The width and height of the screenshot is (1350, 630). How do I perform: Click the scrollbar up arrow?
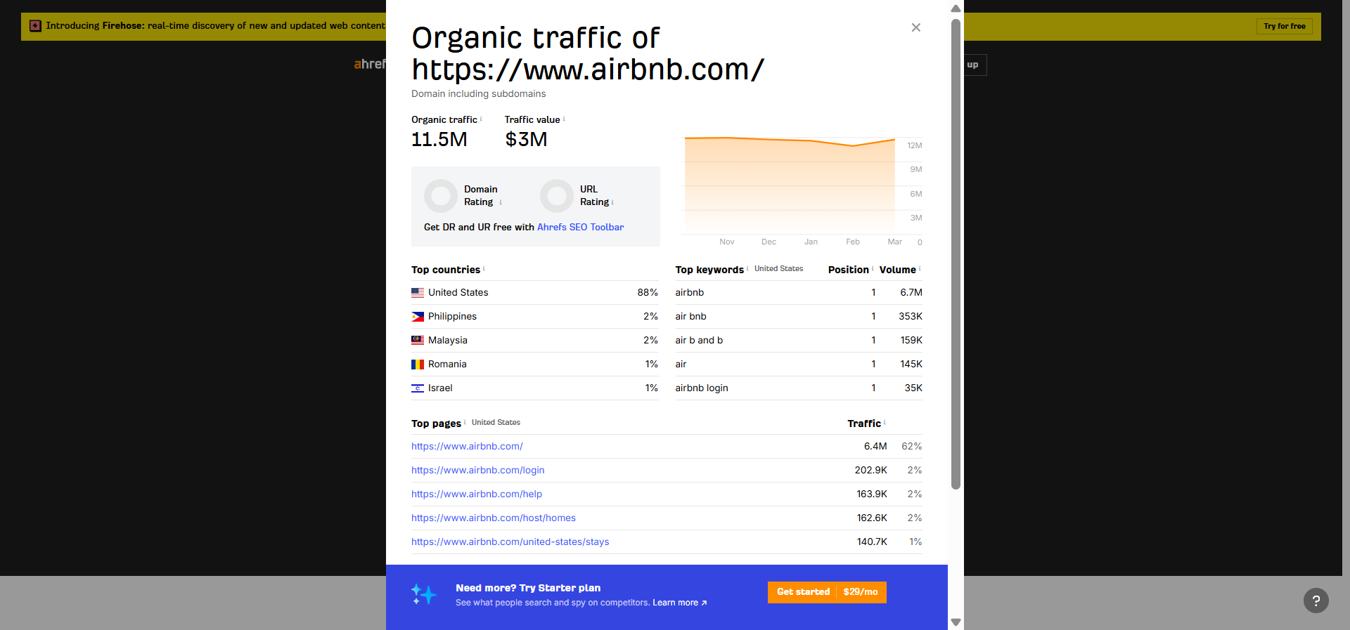click(956, 8)
